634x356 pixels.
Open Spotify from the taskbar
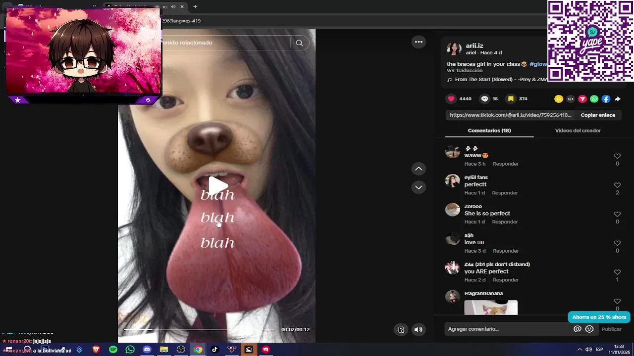[113, 350]
